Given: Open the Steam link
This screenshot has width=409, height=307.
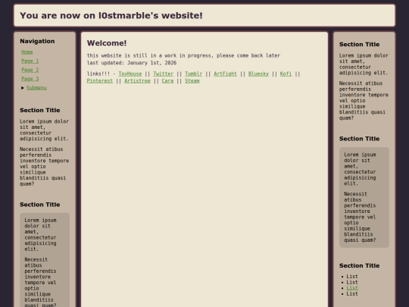Looking at the screenshot, I should pyautogui.click(x=192, y=81).
